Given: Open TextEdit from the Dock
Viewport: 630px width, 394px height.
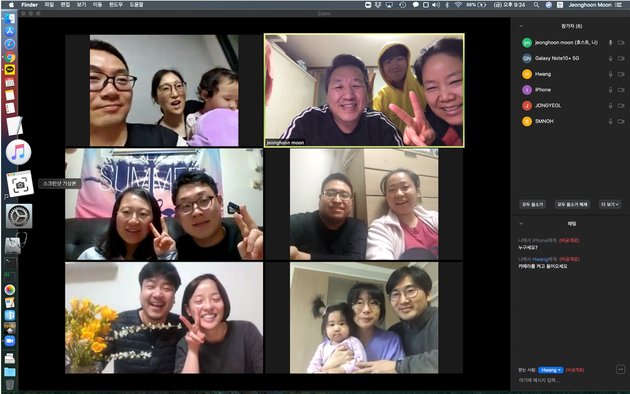Looking at the screenshot, I should [x=15, y=126].
